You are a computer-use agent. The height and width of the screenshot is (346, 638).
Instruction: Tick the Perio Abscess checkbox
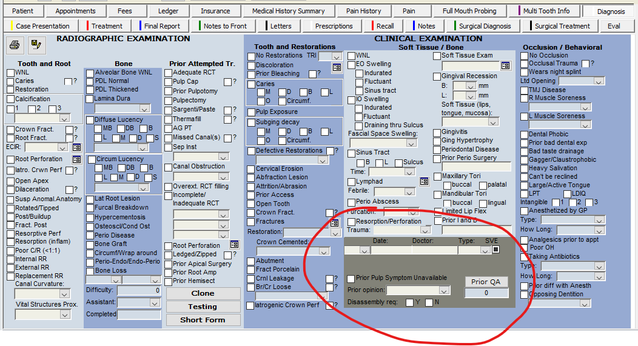click(351, 202)
